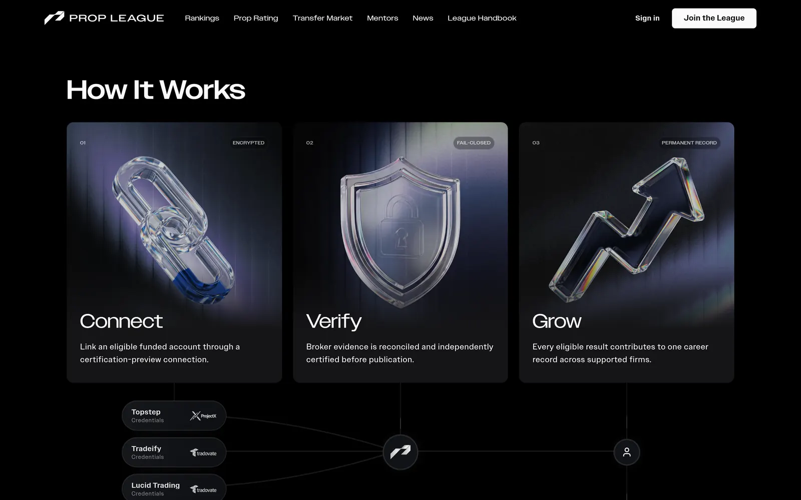
Task: Click text "Broker evidence is reconciled and independently"
Action: click(x=399, y=346)
